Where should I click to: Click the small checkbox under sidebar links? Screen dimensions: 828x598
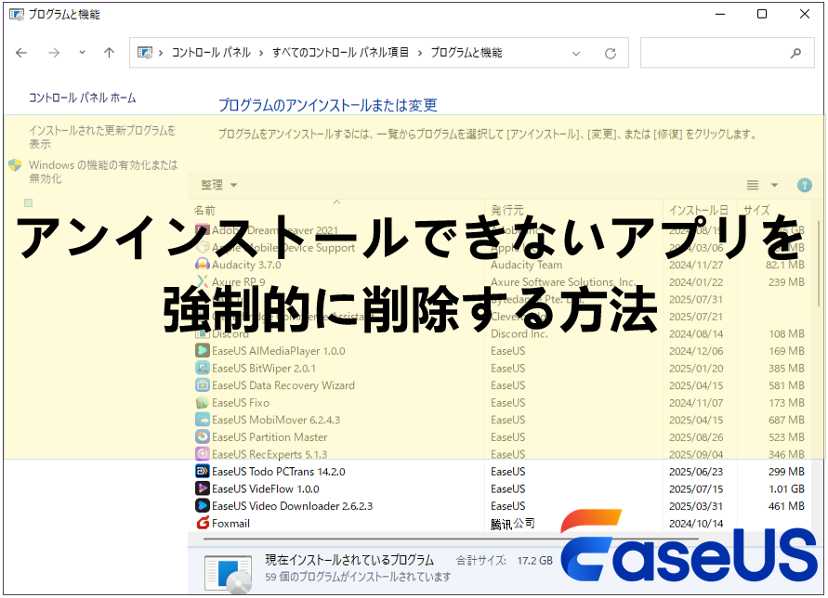coord(29,202)
